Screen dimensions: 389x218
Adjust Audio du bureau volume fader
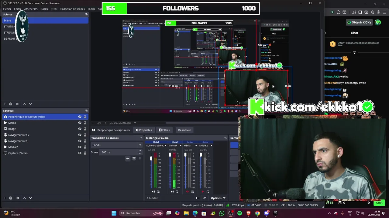click(151, 159)
